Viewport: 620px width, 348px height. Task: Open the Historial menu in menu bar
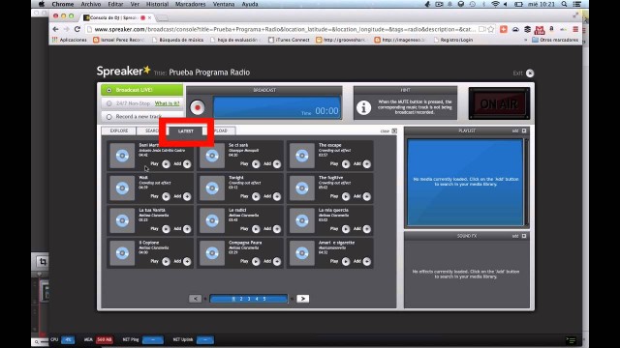coord(157,4)
